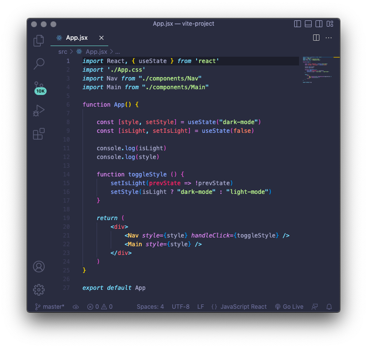
Task: Click the App function name declaration
Action: (x=119, y=105)
